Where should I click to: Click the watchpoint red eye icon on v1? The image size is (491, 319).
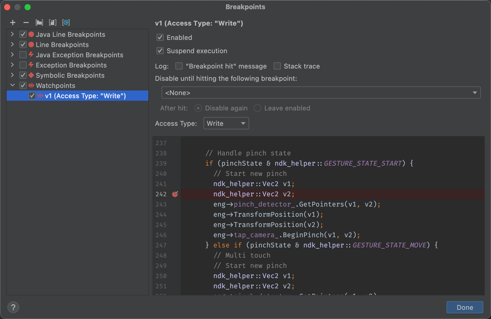pyautogui.click(x=40, y=96)
